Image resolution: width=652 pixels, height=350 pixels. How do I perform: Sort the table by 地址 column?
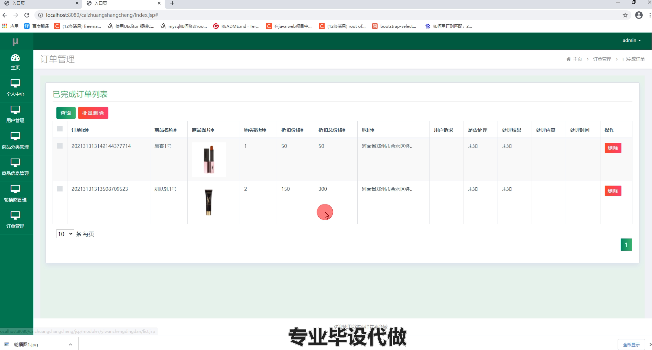[368, 130]
